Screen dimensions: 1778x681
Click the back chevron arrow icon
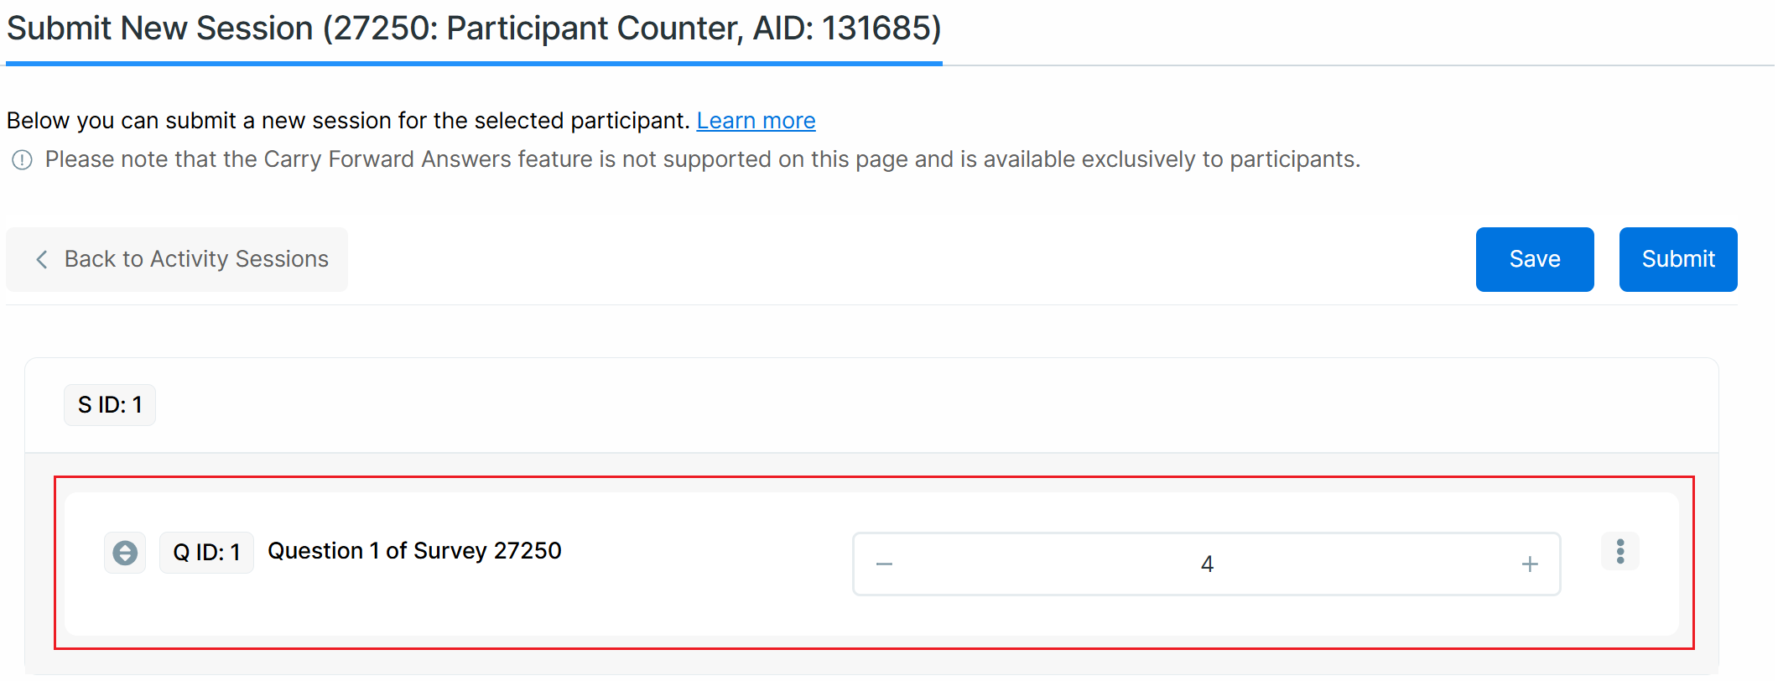42,259
